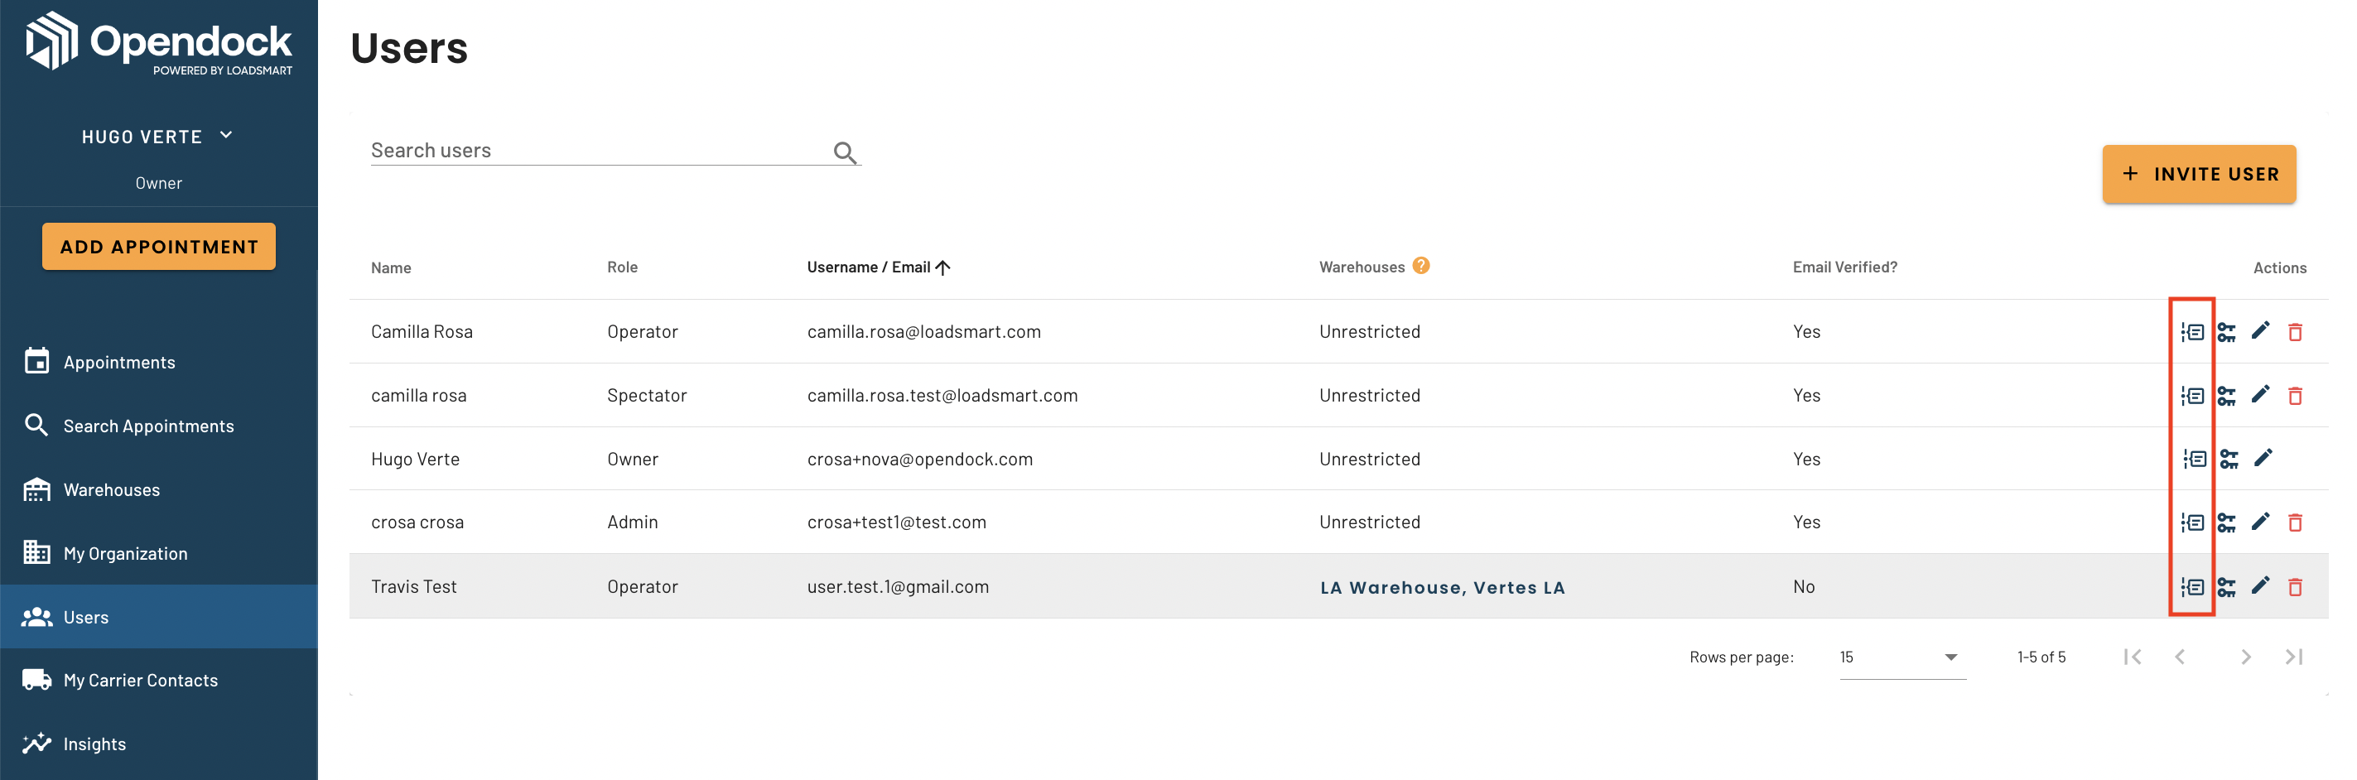Screen dimensions: 2357x780
Task: Delete user Travis Test
Action: coord(2295,587)
